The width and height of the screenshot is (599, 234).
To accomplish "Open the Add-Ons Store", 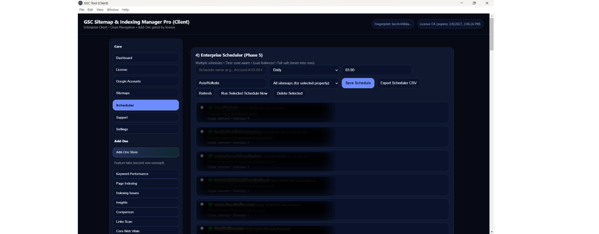I will tap(146, 152).
